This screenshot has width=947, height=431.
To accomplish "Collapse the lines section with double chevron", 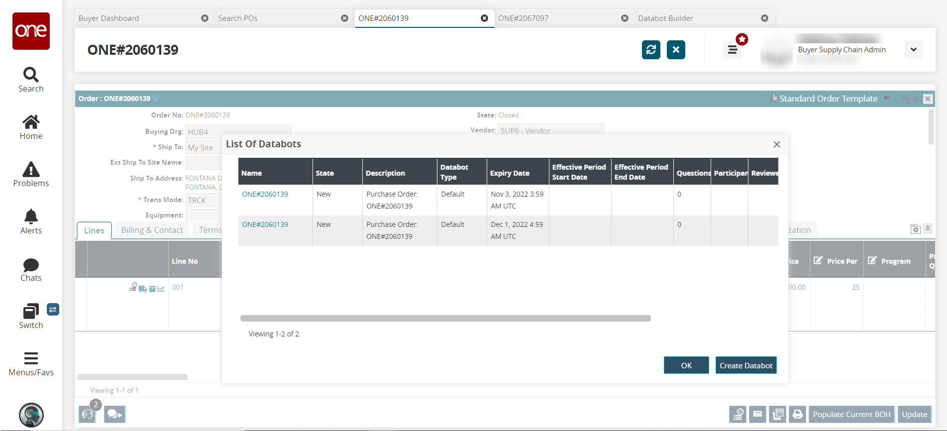I will [x=928, y=228].
